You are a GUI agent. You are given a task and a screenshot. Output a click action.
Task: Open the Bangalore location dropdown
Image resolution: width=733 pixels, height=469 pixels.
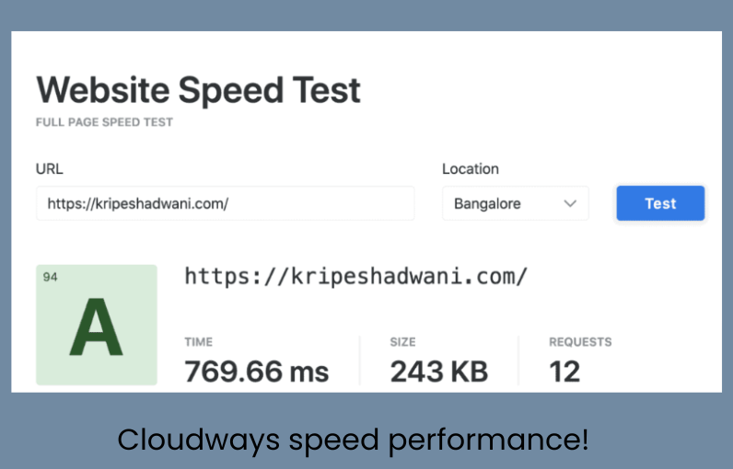515,203
